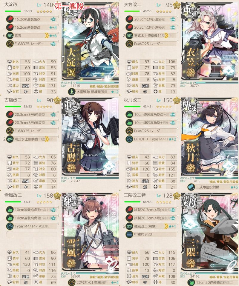Select the 紫雲 seaplane icon on 大淀改
239x286 pixels.
tap(10, 36)
